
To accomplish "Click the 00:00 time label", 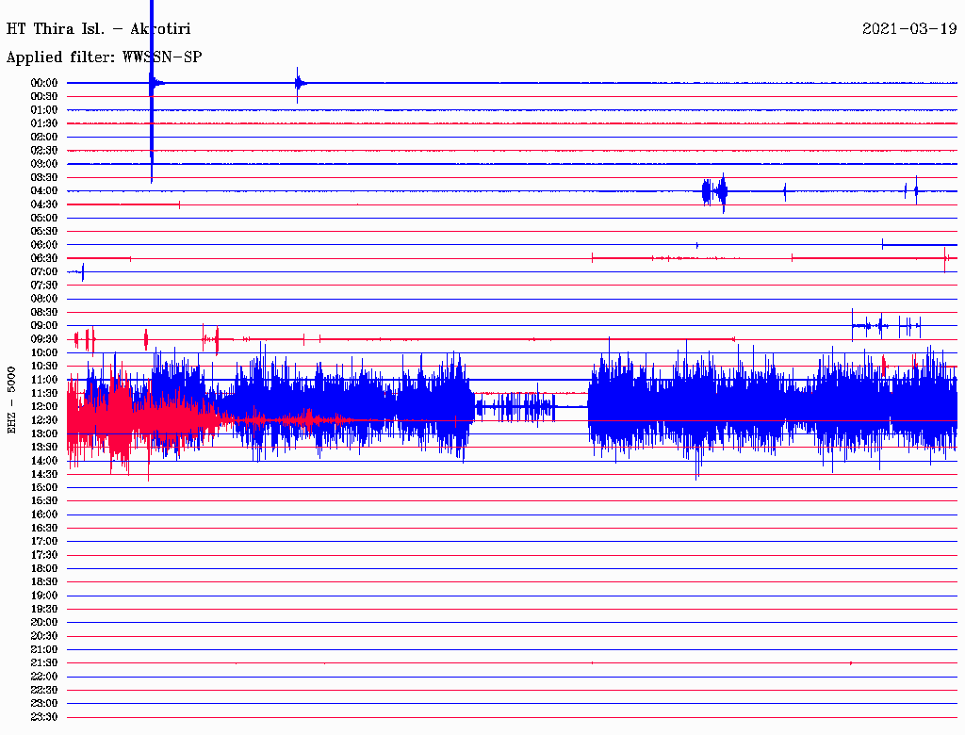I will point(44,83).
